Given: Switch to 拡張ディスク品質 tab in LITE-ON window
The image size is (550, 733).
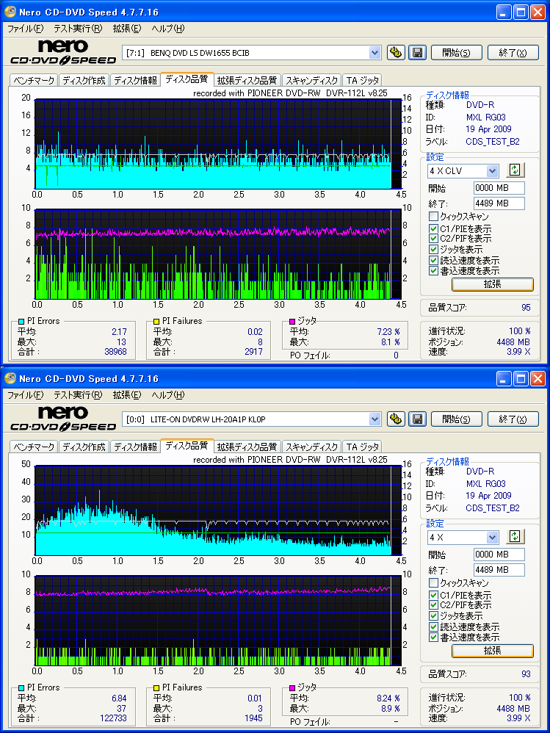Looking at the screenshot, I should 247,447.
